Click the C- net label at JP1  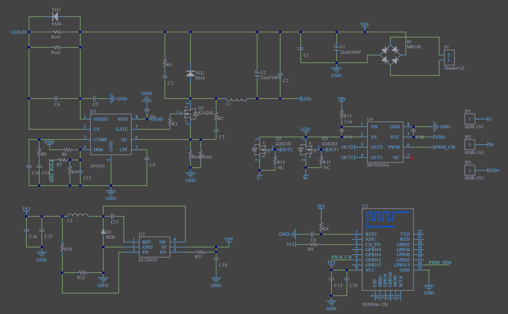pos(491,119)
